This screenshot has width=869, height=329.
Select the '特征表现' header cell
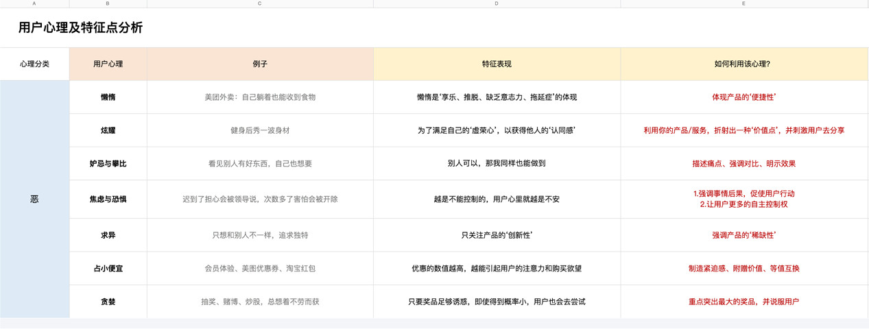[497, 64]
